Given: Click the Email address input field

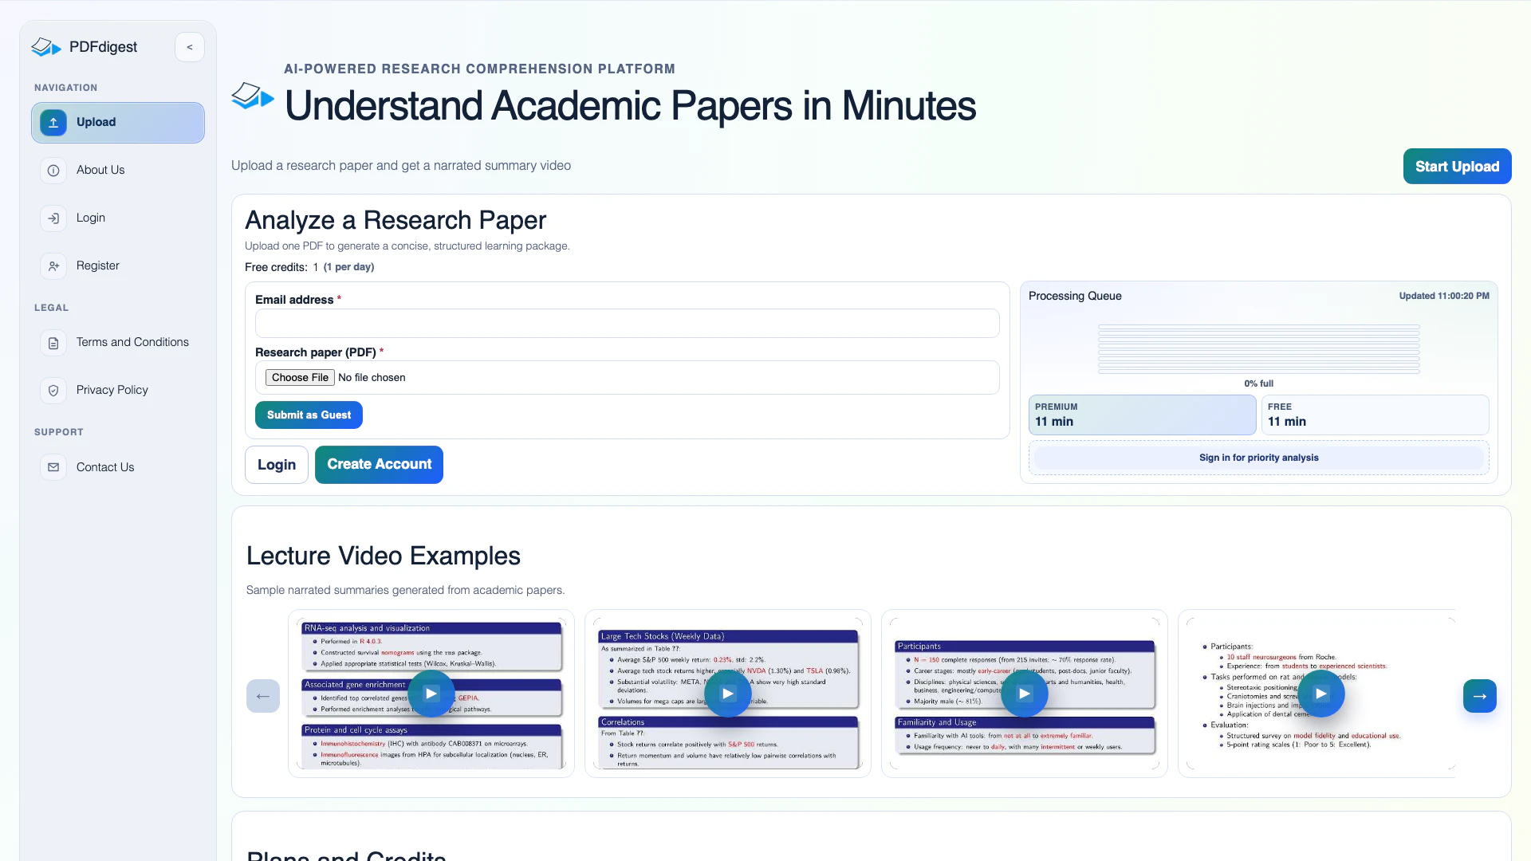Looking at the screenshot, I should (x=627, y=324).
